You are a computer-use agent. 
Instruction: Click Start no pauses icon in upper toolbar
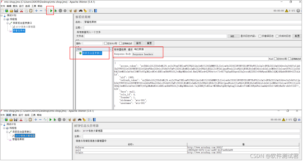pos(56,11)
